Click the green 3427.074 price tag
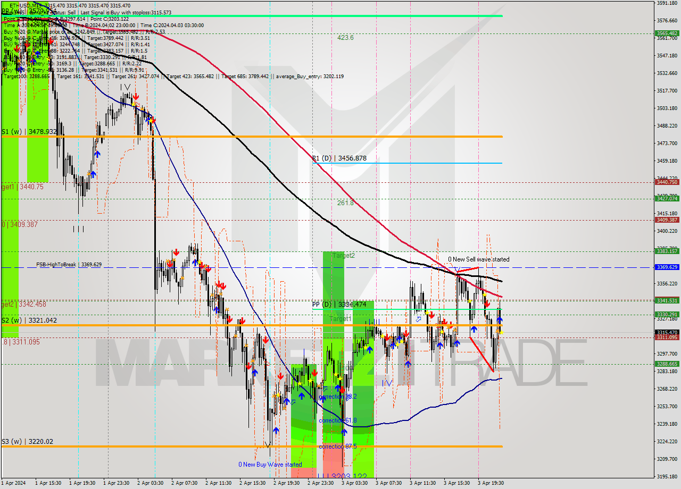This screenshot has width=681, height=489. [x=667, y=198]
